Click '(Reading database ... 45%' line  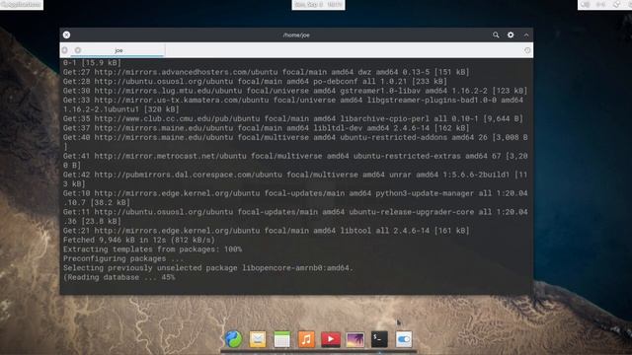click(x=118, y=277)
